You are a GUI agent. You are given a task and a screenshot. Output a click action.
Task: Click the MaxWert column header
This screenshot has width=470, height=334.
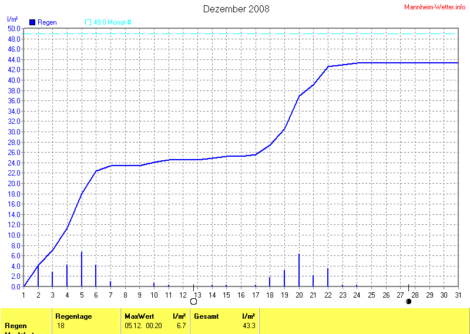[139, 316]
